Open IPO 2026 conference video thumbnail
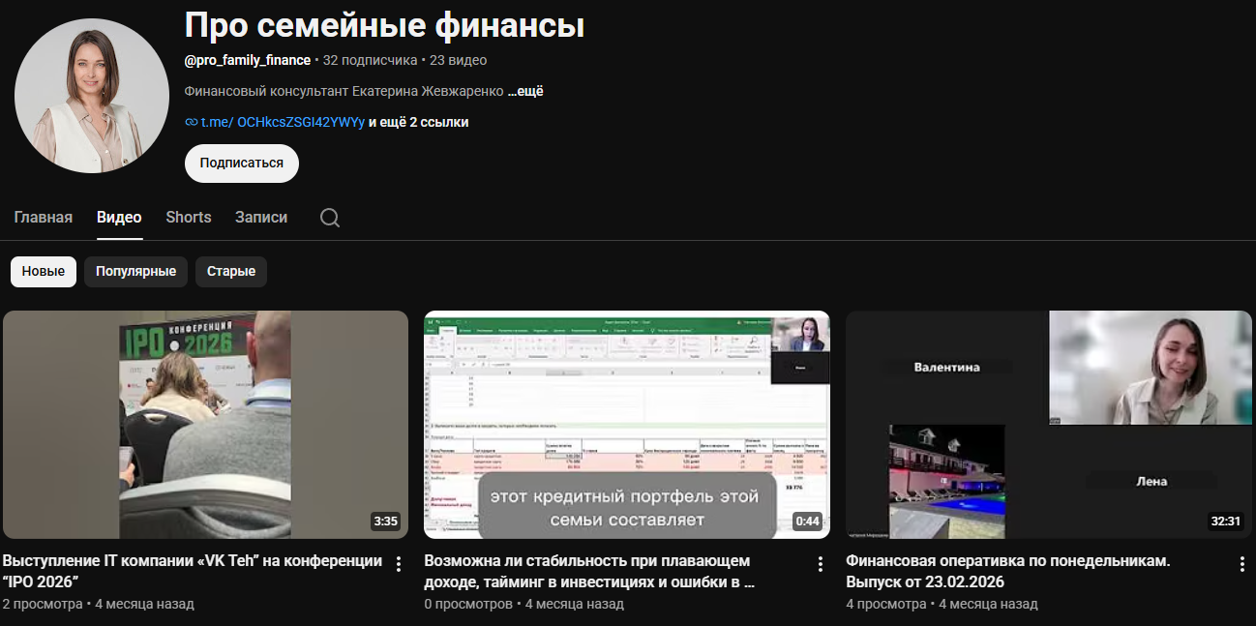1256x626 pixels. [205, 425]
